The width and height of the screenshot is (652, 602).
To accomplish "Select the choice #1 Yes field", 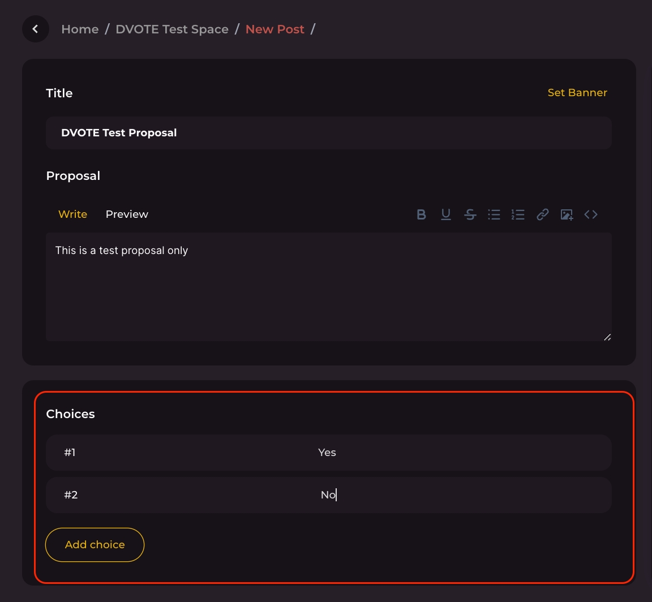I will 328,453.
